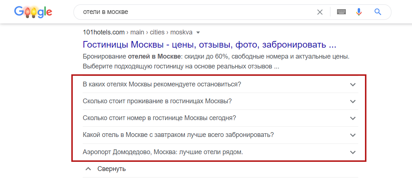The width and height of the screenshot is (412, 186).
Task: Expand "Аэропорт Домодедово, Москва: лучшие отели рядом"
Action: tap(163, 152)
